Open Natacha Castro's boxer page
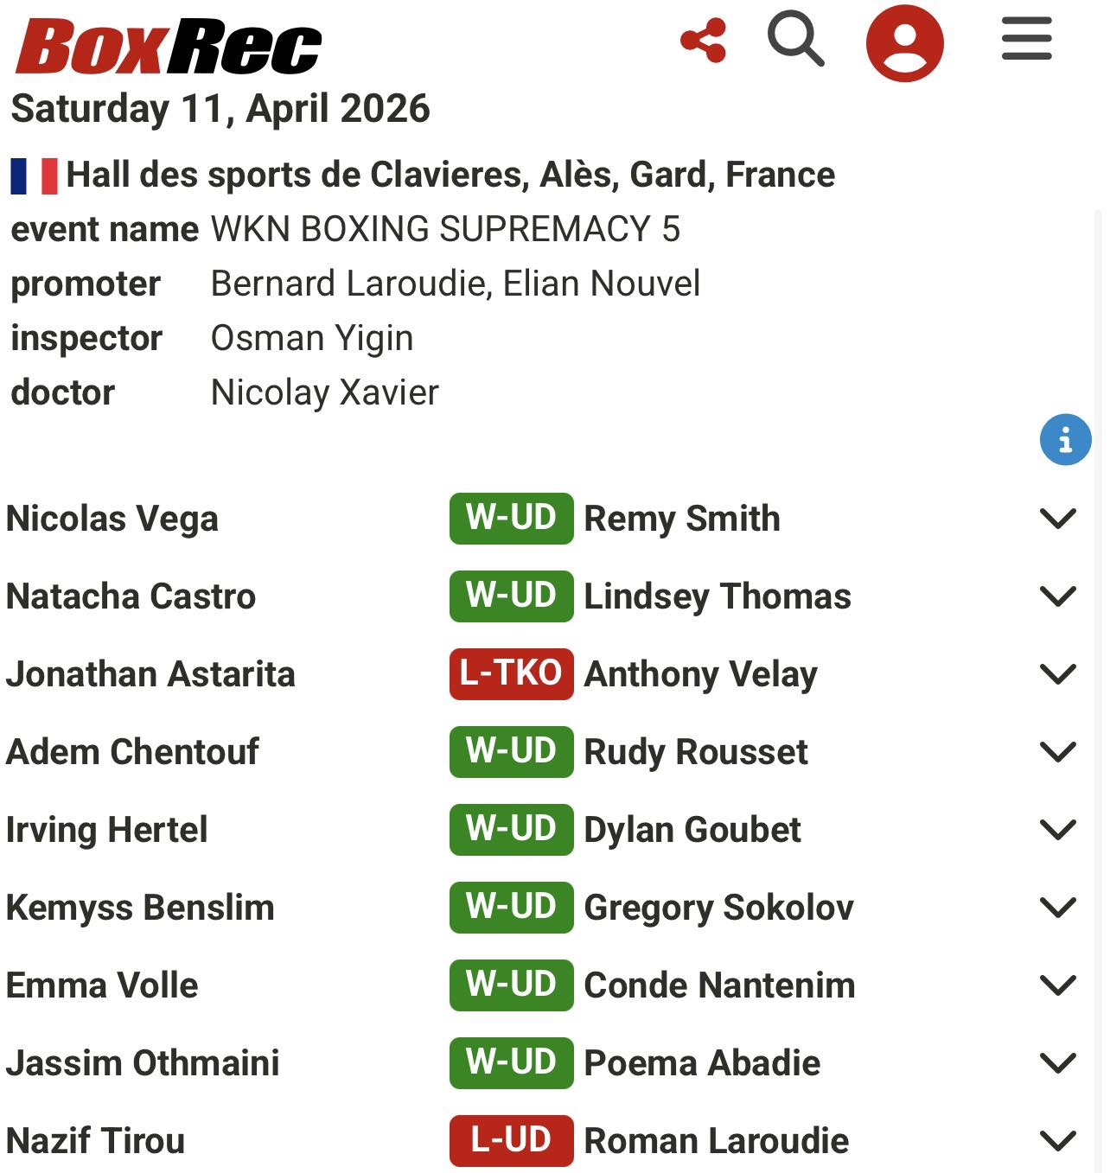Screen dimensions: 1110x1173 point(131,596)
